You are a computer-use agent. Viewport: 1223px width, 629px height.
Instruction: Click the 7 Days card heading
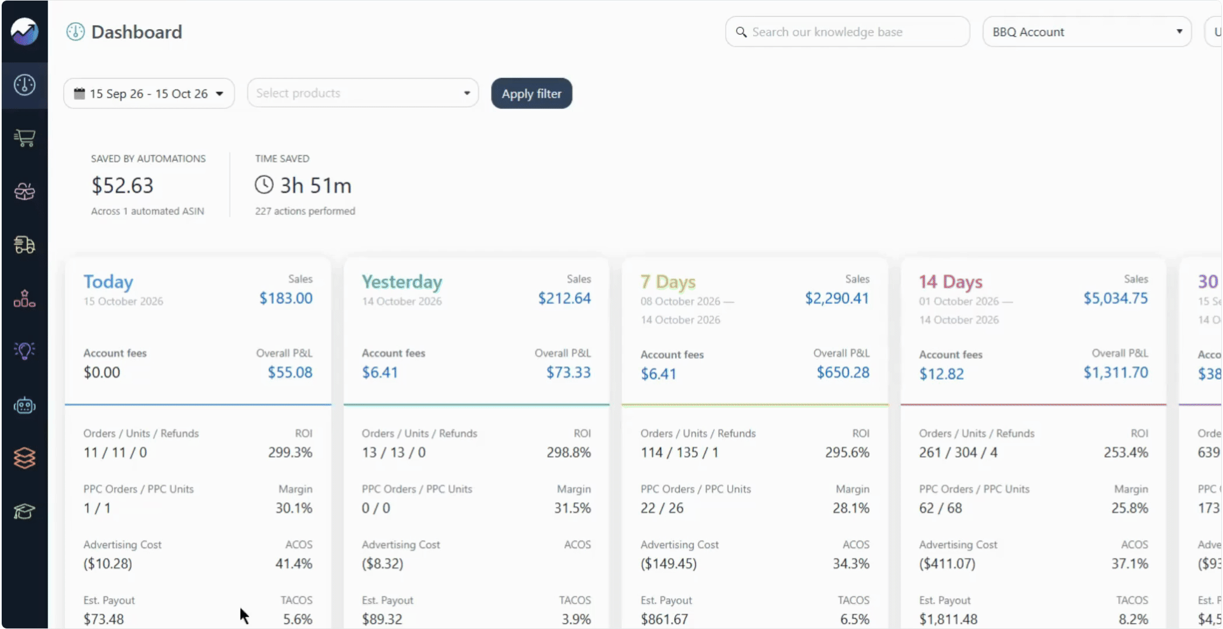(668, 282)
